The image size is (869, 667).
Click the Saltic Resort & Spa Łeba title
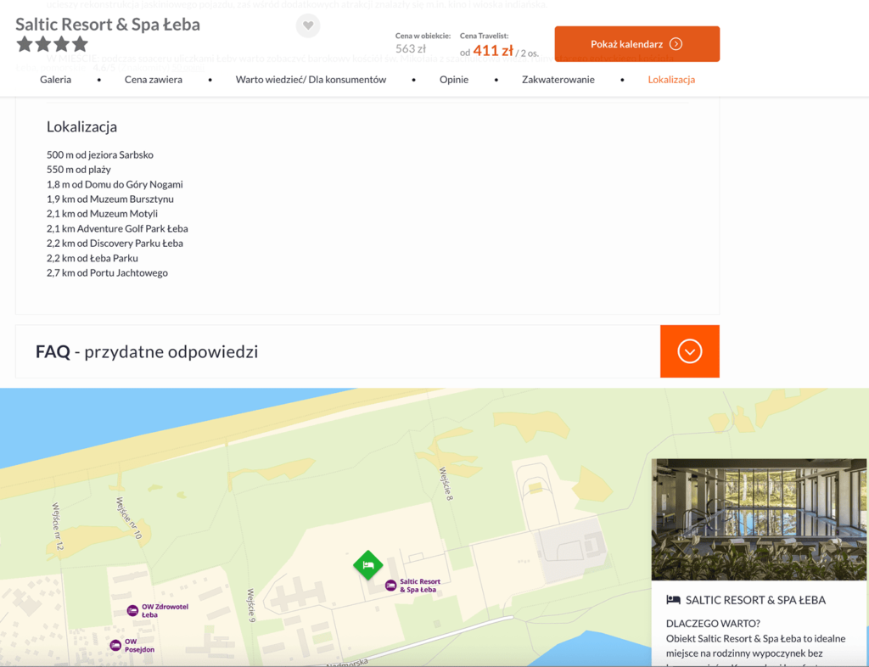click(108, 24)
